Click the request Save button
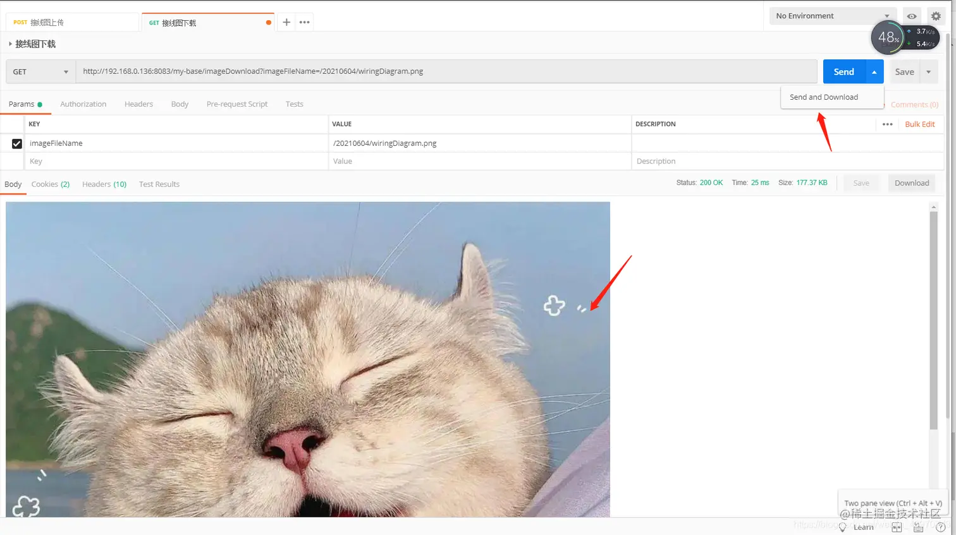The image size is (956, 535). coord(904,72)
